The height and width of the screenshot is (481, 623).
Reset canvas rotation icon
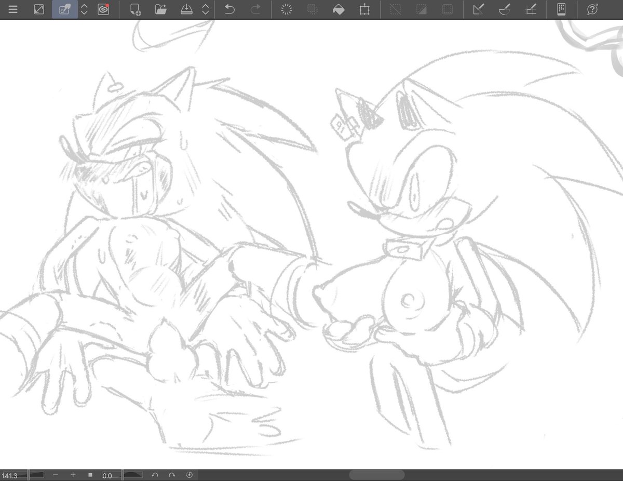(x=189, y=475)
